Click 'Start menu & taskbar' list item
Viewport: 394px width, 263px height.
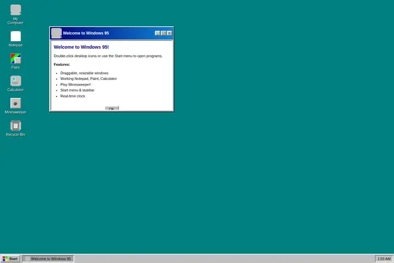[x=77, y=90]
